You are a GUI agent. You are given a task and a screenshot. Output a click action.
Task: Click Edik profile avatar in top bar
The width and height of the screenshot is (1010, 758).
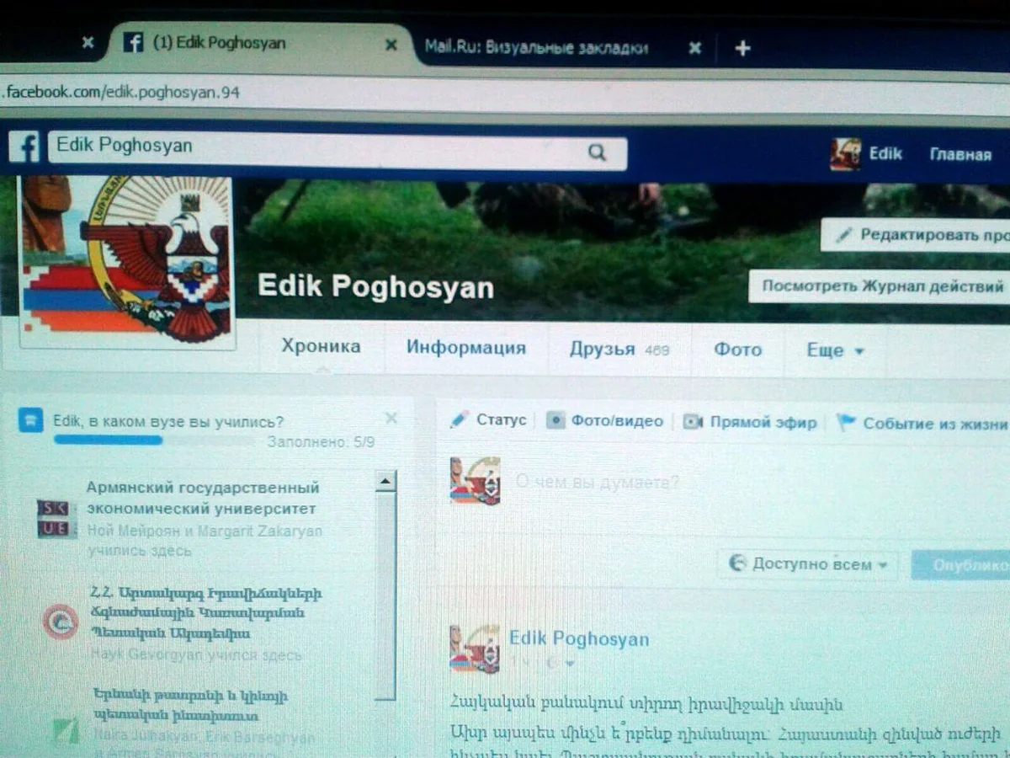845,154
